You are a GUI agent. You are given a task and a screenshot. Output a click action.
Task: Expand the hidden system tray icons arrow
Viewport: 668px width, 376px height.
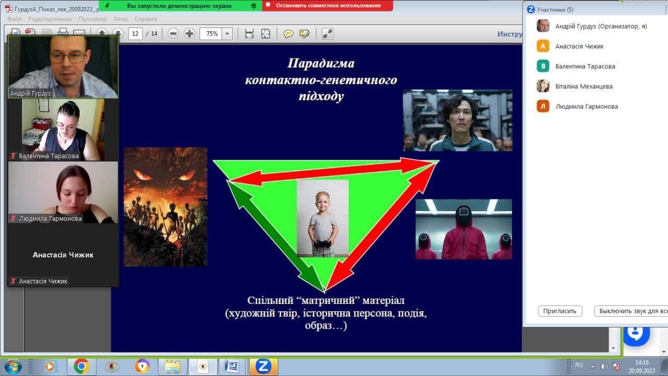click(593, 366)
